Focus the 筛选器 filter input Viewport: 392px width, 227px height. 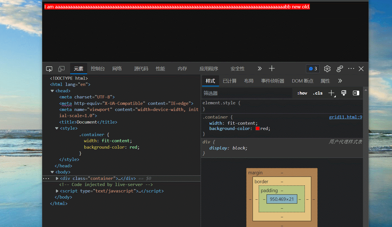(247, 93)
